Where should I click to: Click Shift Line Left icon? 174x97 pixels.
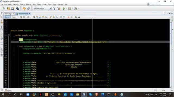pyautogui.click(x=61, y=17)
